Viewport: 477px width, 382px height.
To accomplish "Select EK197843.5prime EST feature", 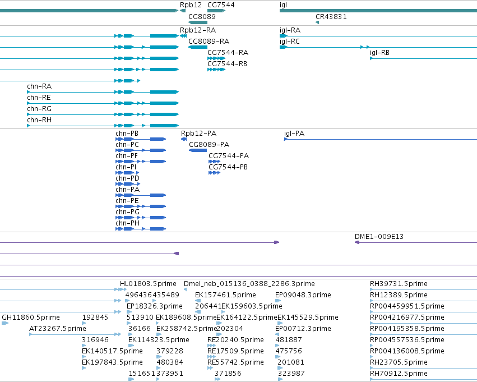I will [x=84, y=368].
